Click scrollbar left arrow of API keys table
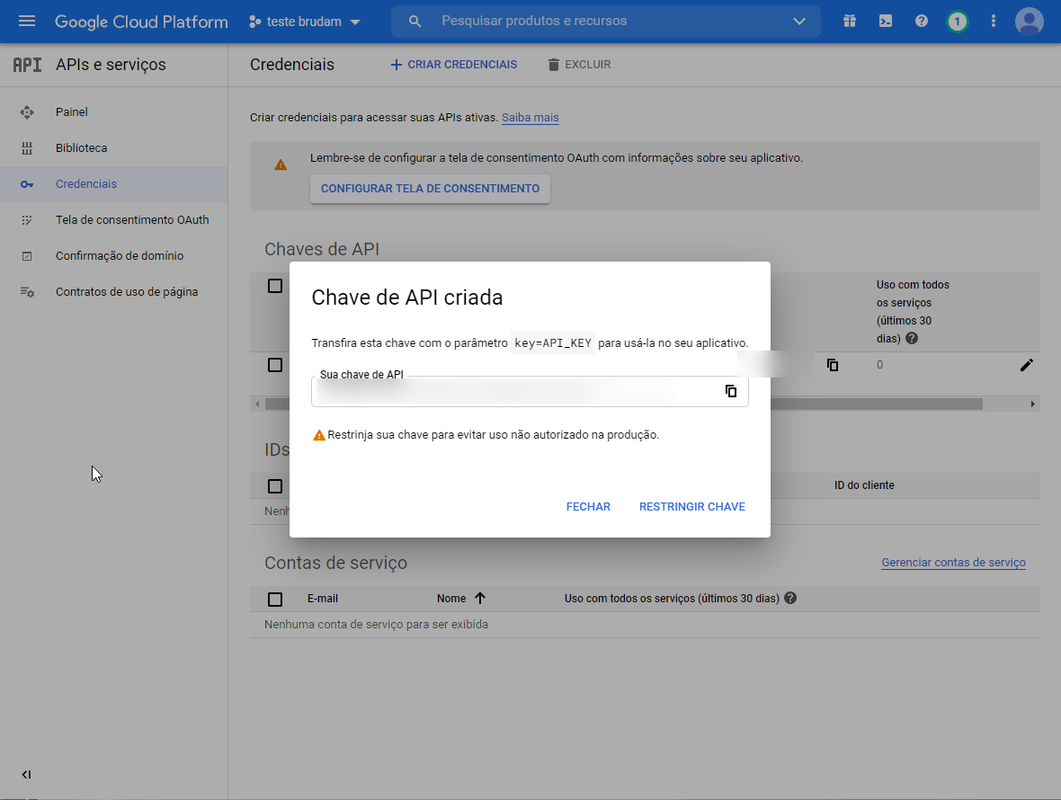This screenshot has width=1061, height=800. [257, 404]
